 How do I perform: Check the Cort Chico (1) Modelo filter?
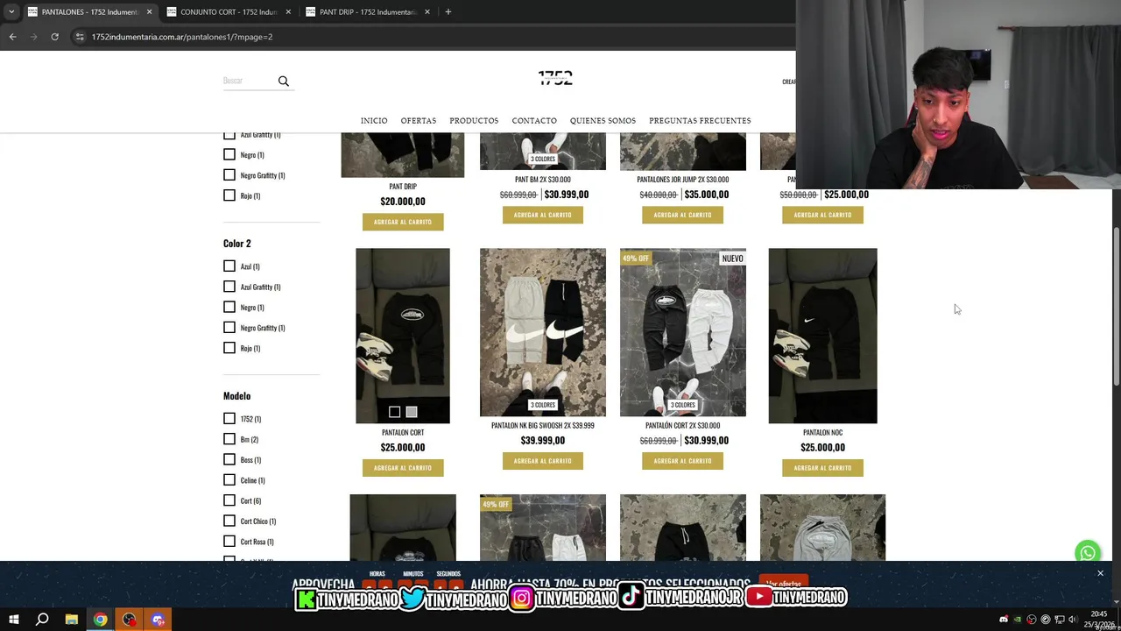229,521
